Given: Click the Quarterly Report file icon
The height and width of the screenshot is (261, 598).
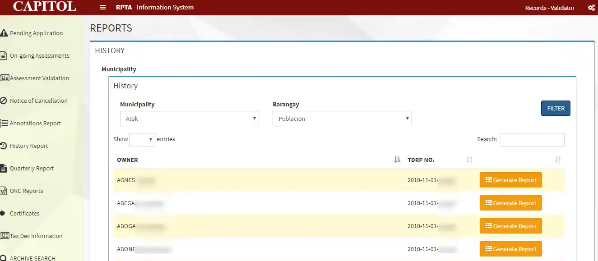Looking at the screenshot, I should pos(4,168).
